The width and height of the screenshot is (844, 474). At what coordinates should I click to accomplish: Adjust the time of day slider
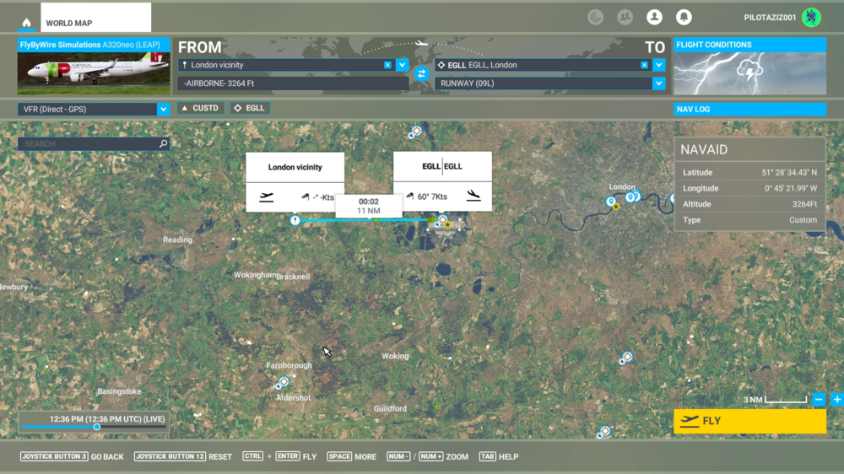tap(97, 427)
